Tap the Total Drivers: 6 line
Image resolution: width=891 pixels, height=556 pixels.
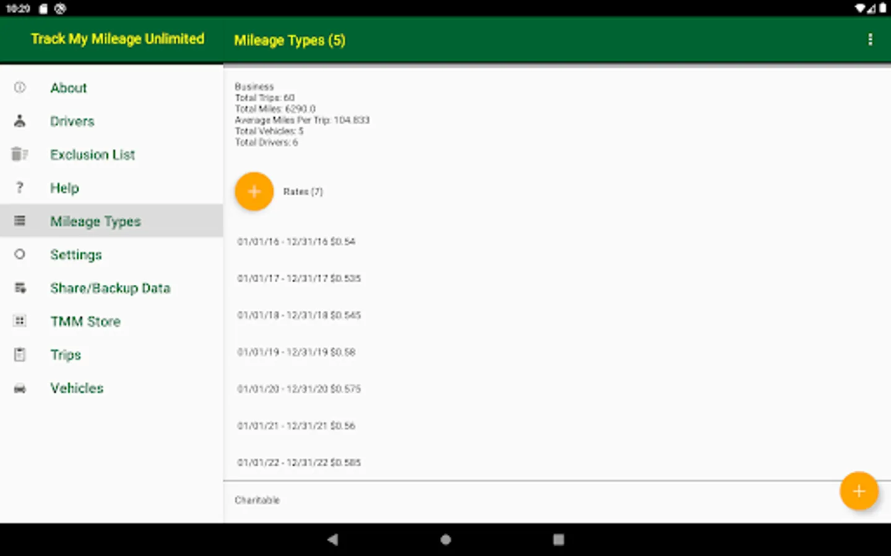click(266, 142)
